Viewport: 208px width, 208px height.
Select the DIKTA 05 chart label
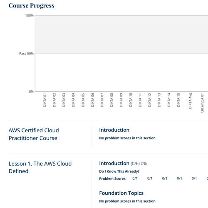coord(83,100)
